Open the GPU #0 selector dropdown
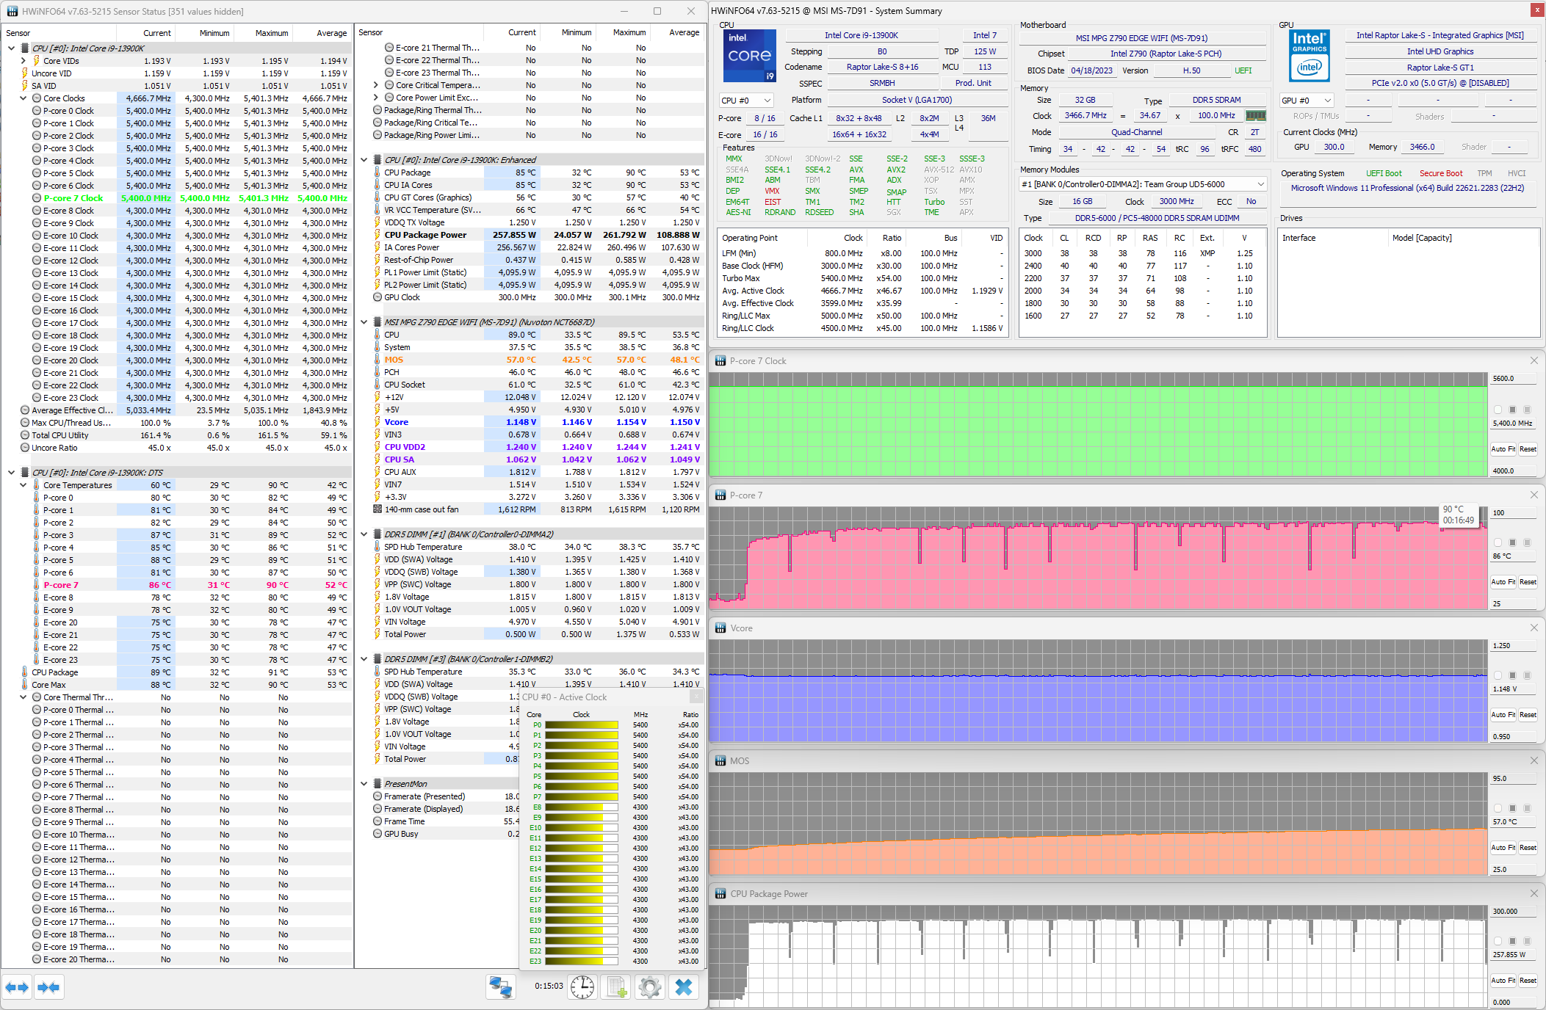Image resolution: width=1546 pixels, height=1010 pixels. coord(1307,101)
